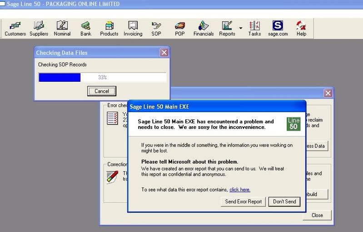
Task: Open the Help toolbar item
Action: [301, 29]
